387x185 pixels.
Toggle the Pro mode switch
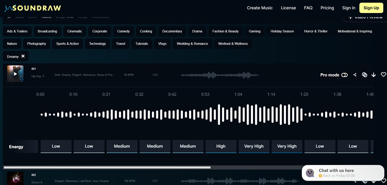(x=344, y=75)
